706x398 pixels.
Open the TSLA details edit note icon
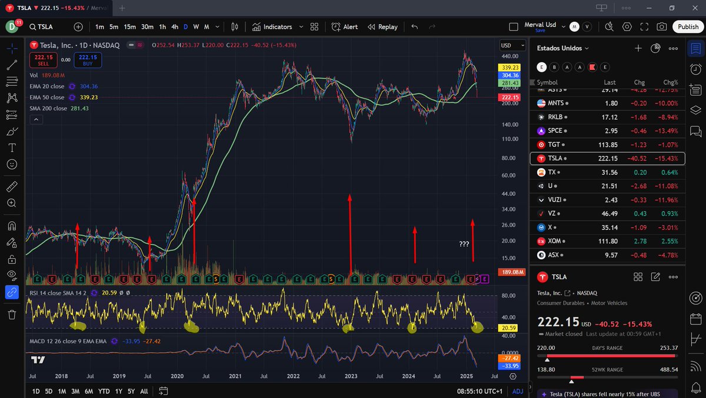tap(656, 276)
